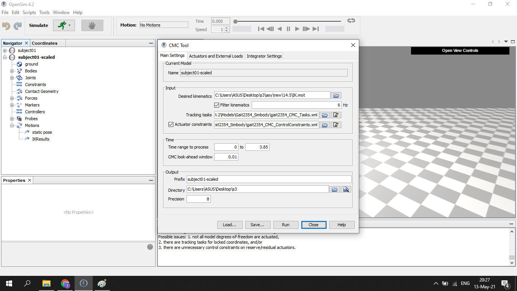Click the undo arrow in toolbar
The image size is (517, 291).
(x=6, y=26)
